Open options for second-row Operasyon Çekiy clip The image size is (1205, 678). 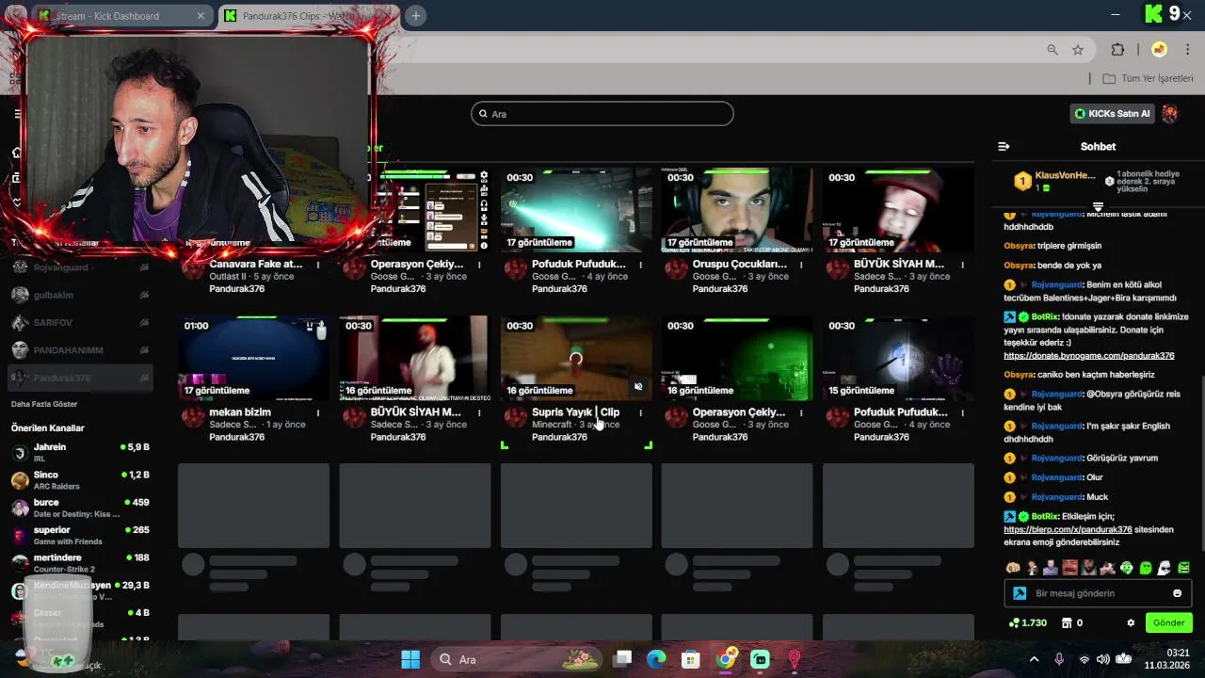pyautogui.click(x=801, y=412)
